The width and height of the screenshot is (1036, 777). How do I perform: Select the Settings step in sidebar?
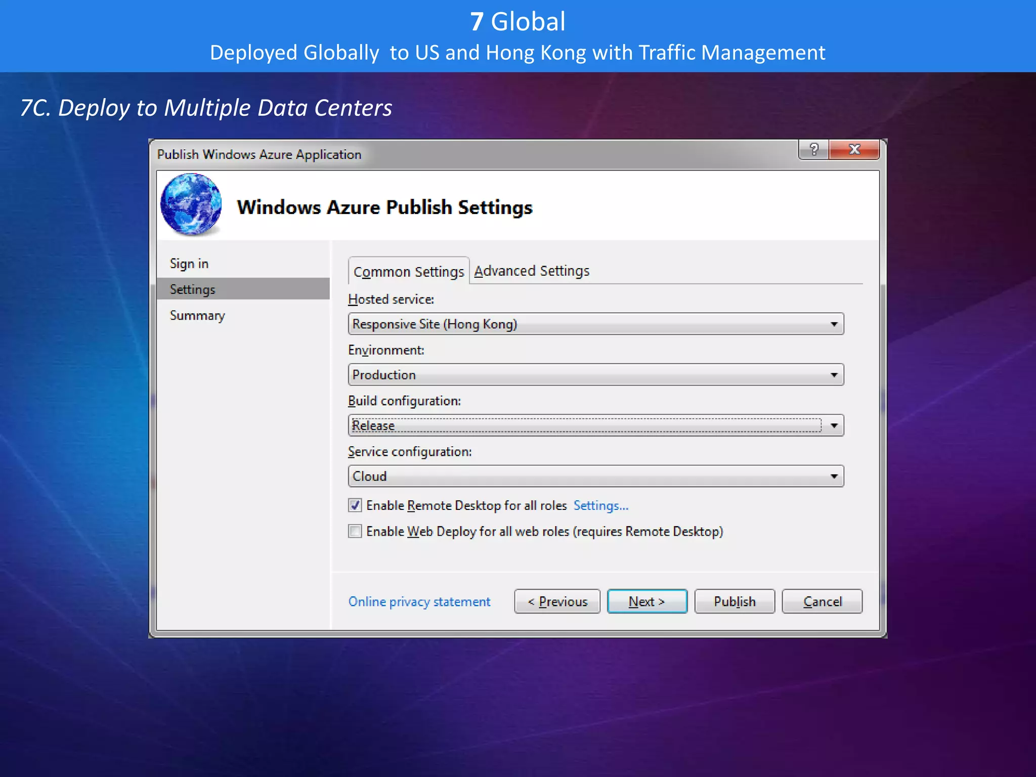[x=193, y=289]
